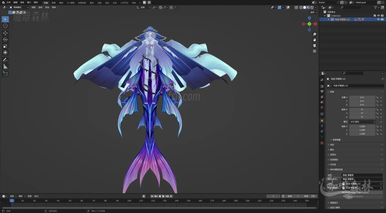Click the current frame number field
The image size is (386, 213).
(x=273, y=196)
